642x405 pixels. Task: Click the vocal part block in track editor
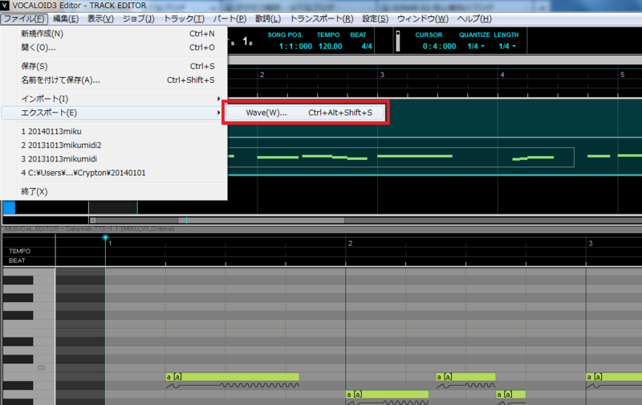tap(400, 157)
